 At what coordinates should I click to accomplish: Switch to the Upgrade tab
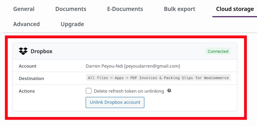72,24
